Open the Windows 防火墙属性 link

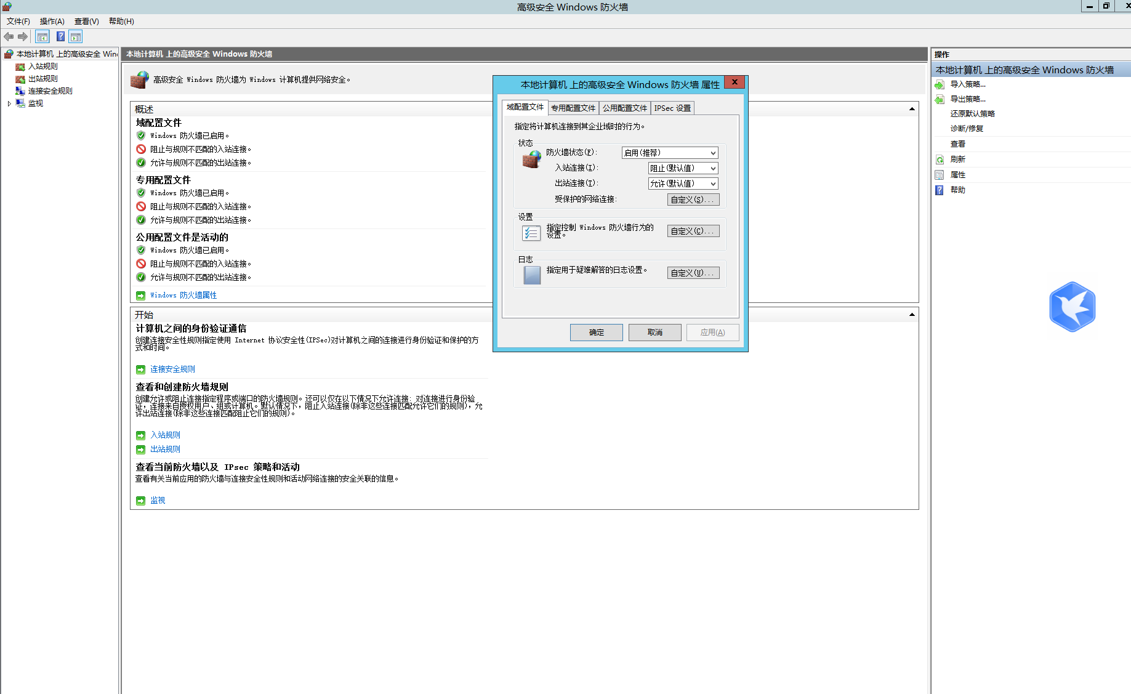[x=183, y=296]
